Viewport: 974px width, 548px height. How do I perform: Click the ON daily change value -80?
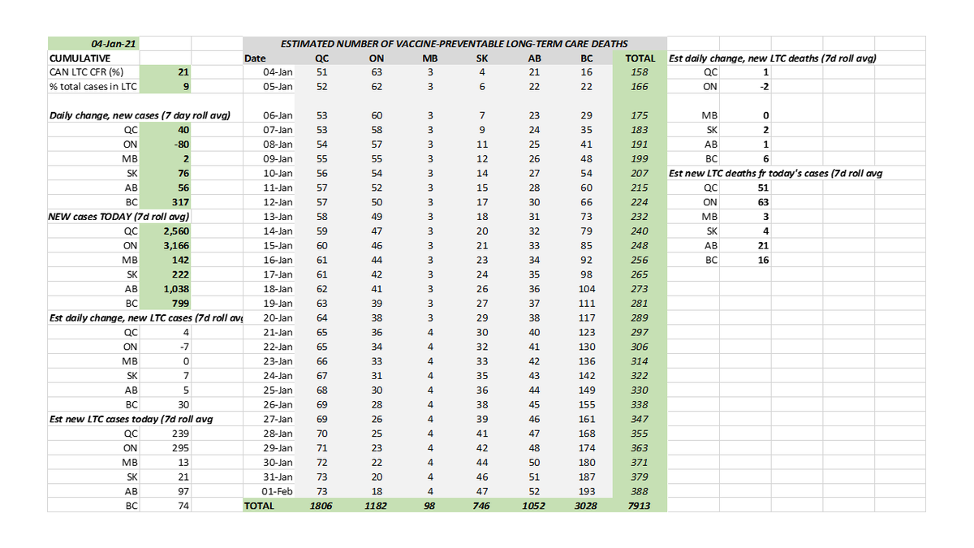pyautogui.click(x=166, y=145)
